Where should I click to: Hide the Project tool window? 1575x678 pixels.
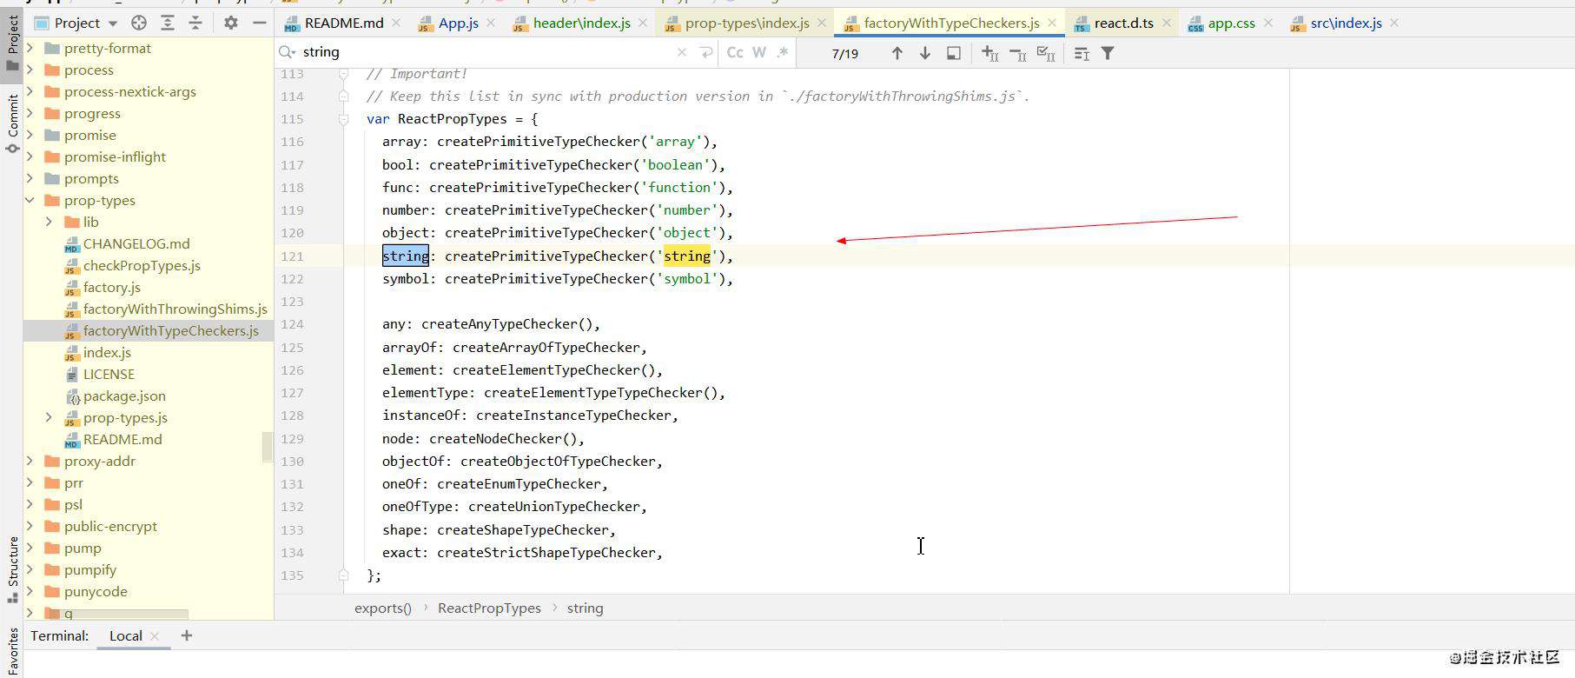[x=259, y=23]
